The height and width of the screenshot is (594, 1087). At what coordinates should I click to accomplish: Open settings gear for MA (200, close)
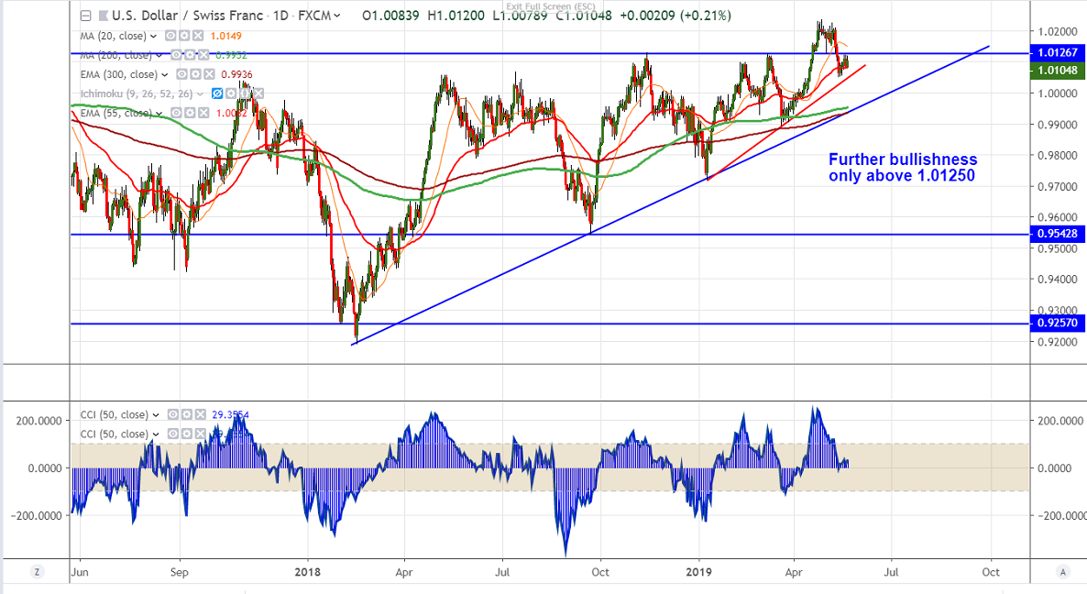(190, 55)
